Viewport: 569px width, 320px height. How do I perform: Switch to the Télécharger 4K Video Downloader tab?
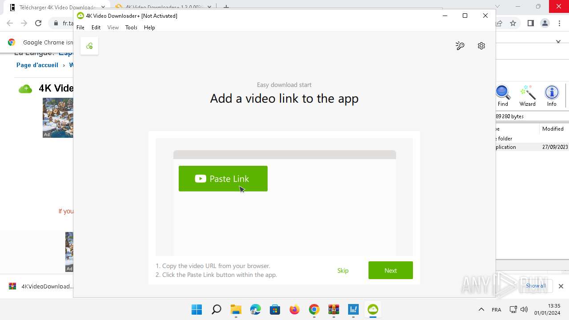point(56,8)
